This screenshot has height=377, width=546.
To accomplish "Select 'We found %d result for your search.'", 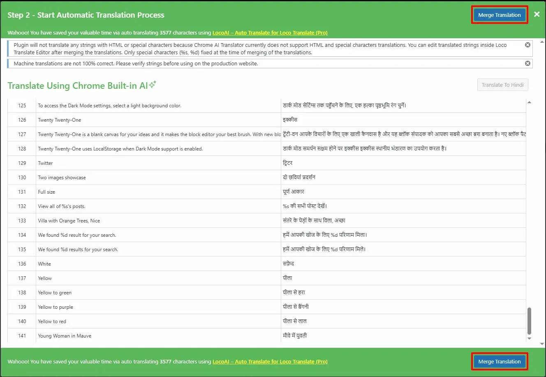I will [x=77, y=235].
